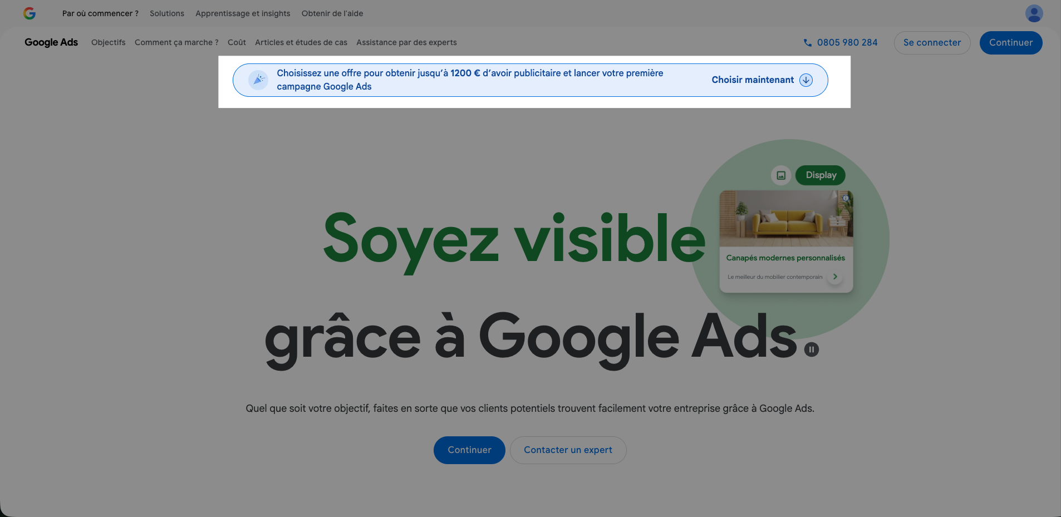The width and height of the screenshot is (1061, 517).
Task: Click the ad info icon on sofa image
Action: click(x=846, y=198)
